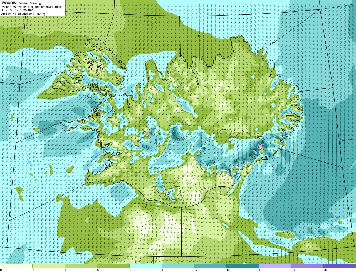
Task: Click the 8–10 m/s light cyan swatch
Action: click(x=146, y=266)
